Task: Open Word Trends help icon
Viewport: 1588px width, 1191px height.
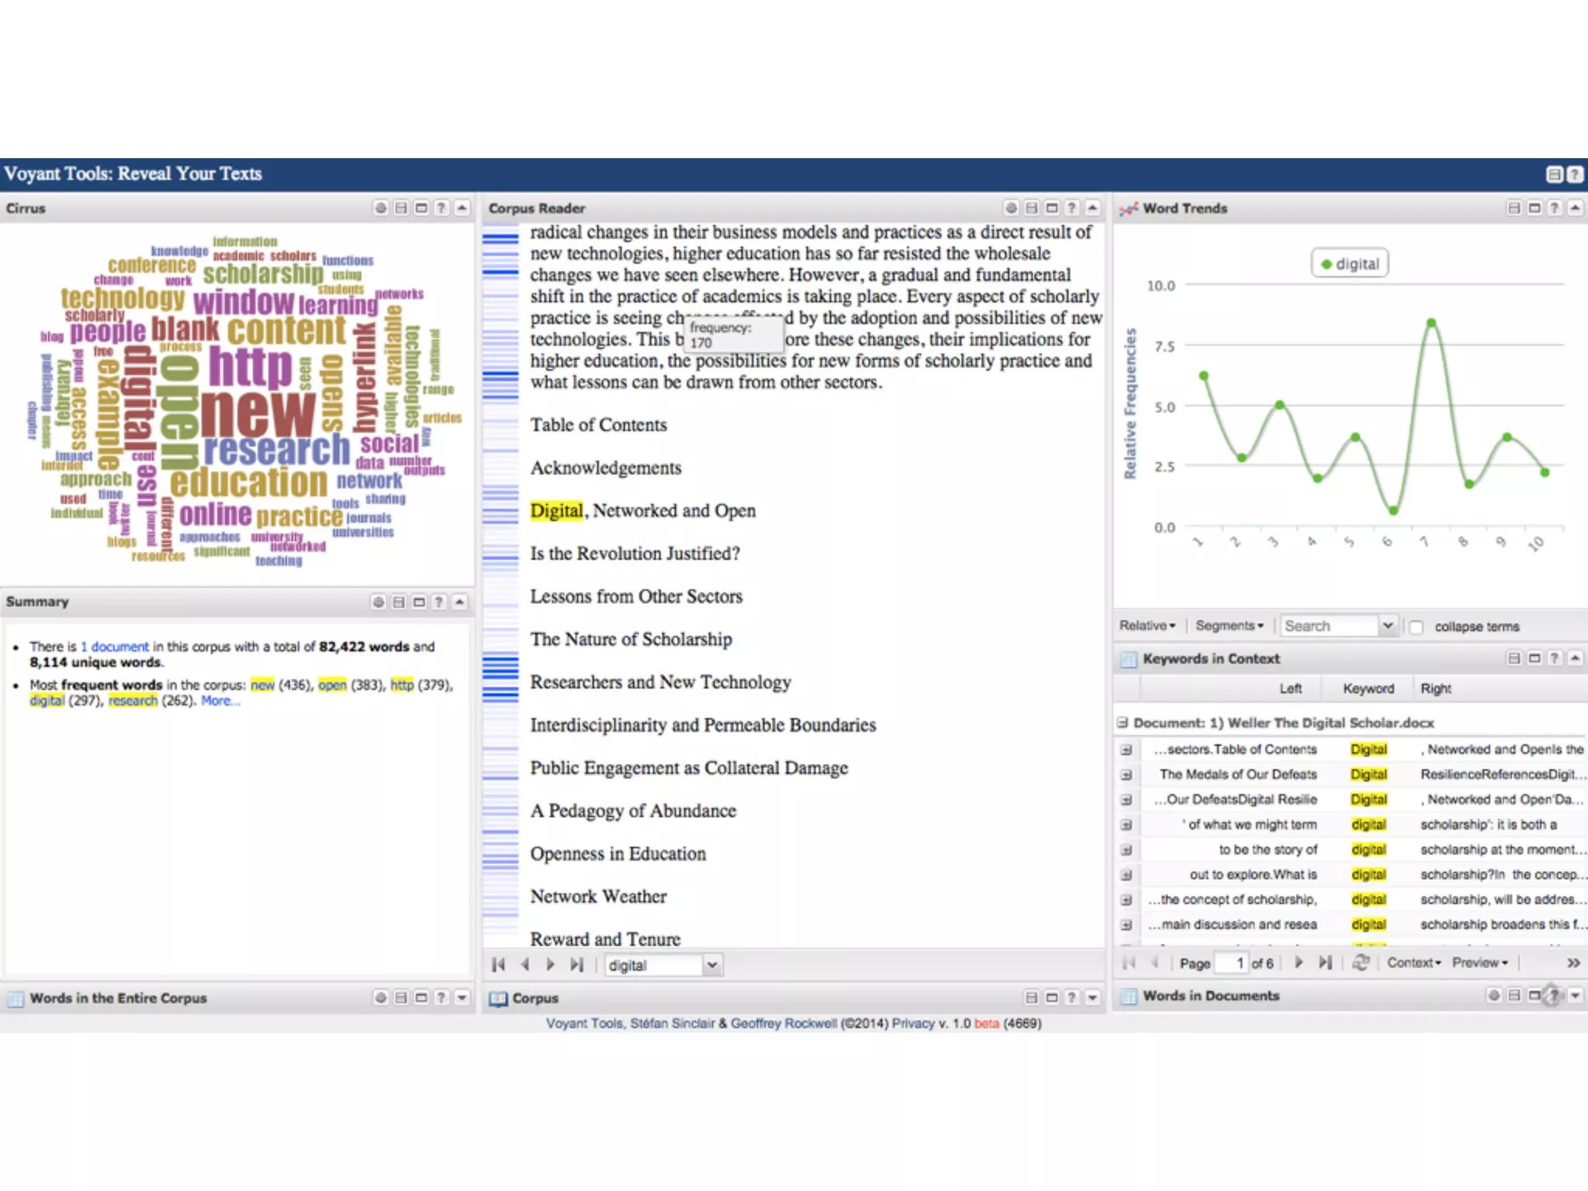Action: click(1554, 208)
